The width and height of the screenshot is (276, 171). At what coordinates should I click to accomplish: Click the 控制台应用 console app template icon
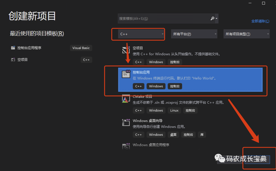coord(126,74)
